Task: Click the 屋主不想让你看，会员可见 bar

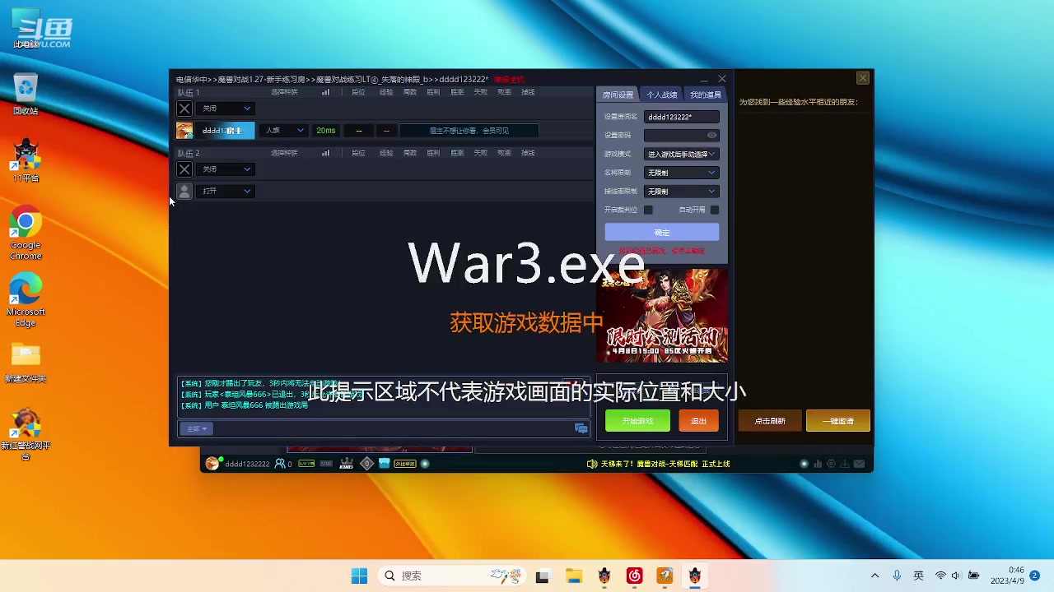Action: 469,131
